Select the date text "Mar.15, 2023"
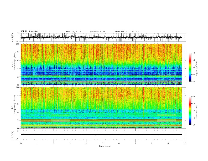The height and width of the screenshot is (161, 208). tap(73, 32)
